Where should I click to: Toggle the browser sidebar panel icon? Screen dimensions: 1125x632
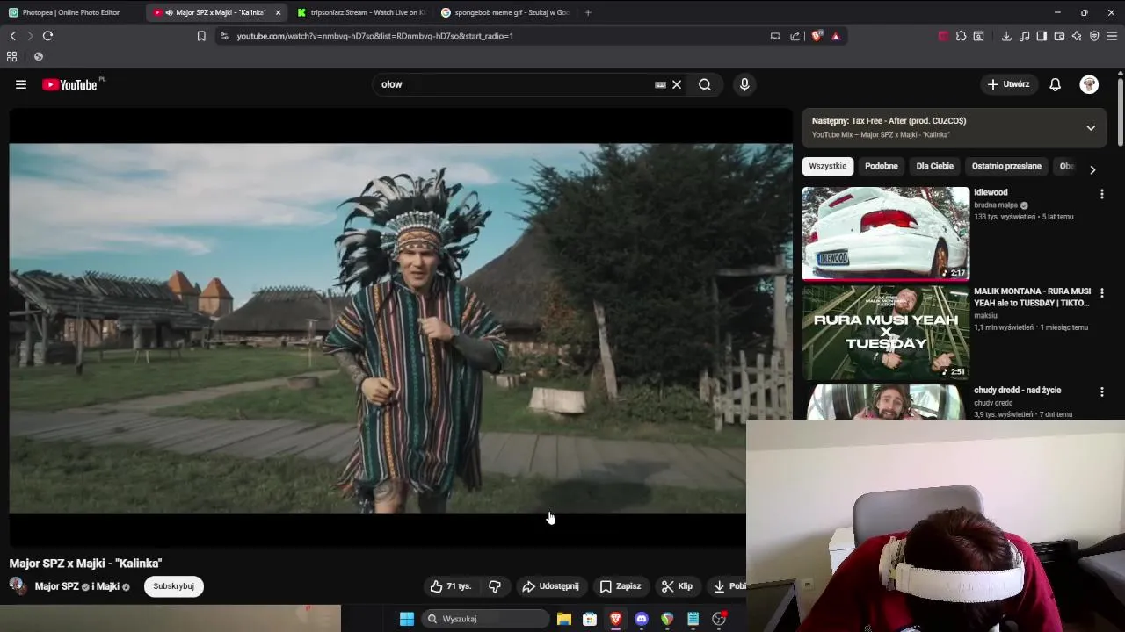coord(1042,36)
